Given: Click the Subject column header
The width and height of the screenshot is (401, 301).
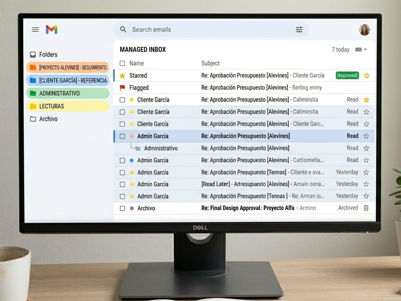Looking at the screenshot, I should tap(210, 63).
